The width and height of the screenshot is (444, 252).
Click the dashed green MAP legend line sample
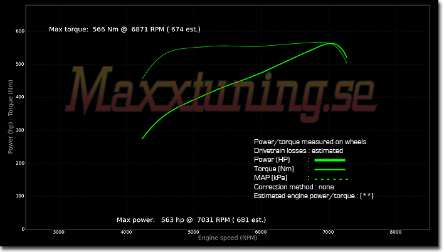point(331,179)
